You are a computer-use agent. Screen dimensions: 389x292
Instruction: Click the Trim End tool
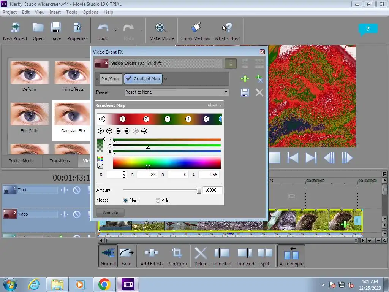pyautogui.click(x=245, y=256)
